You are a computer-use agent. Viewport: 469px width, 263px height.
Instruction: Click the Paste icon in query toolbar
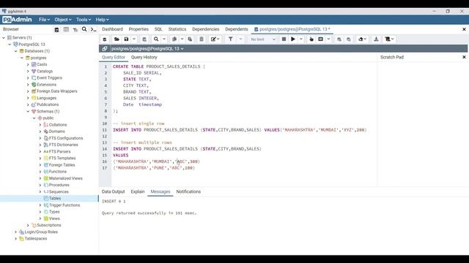point(190,39)
